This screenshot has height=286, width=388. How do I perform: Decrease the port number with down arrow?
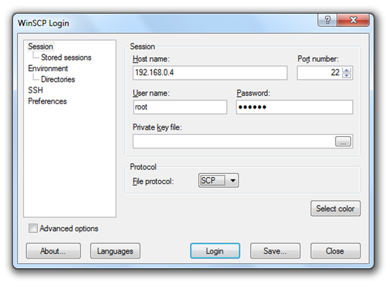tap(347, 75)
